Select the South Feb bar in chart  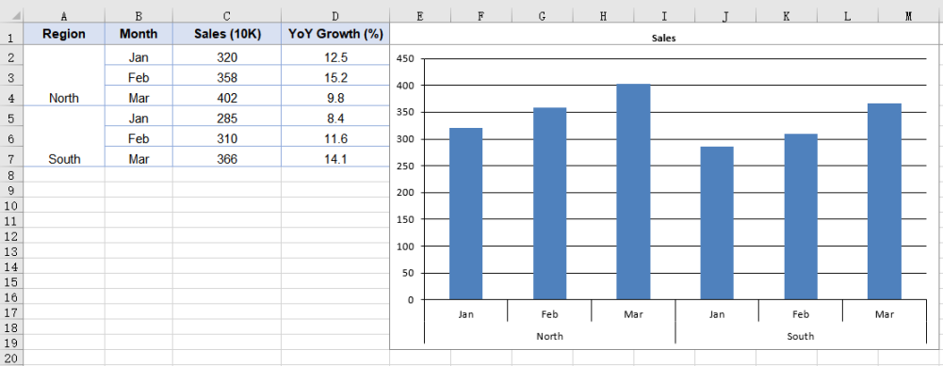click(x=801, y=216)
